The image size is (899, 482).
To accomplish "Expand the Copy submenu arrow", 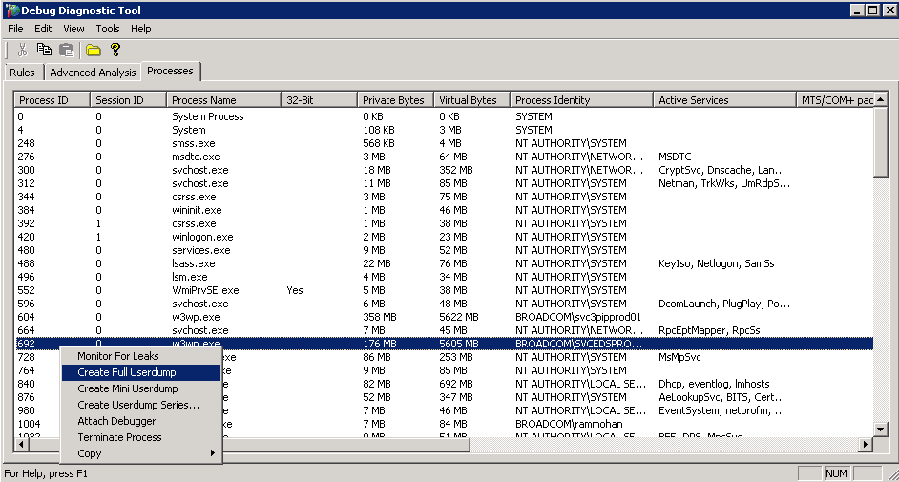I will coord(213,452).
